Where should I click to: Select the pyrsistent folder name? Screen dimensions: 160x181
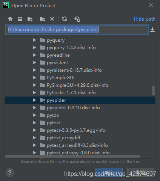57,63
